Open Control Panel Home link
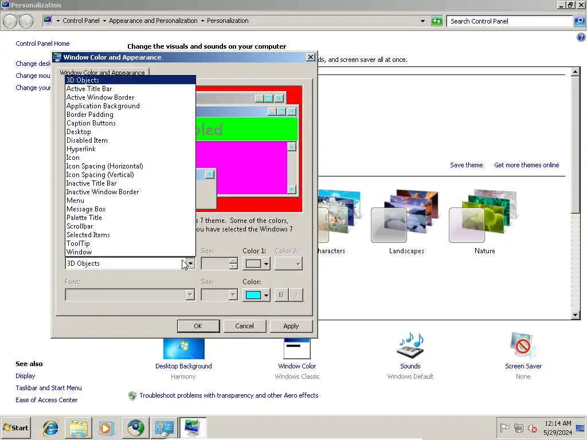 point(42,44)
